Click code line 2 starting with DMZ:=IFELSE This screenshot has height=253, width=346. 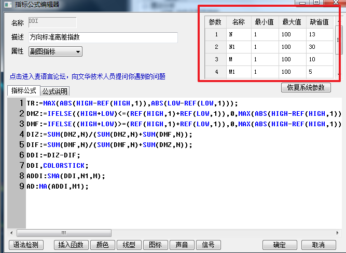pos(184,114)
